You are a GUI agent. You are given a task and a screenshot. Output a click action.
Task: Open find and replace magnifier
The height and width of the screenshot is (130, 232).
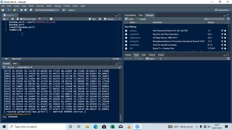coord(40,19)
